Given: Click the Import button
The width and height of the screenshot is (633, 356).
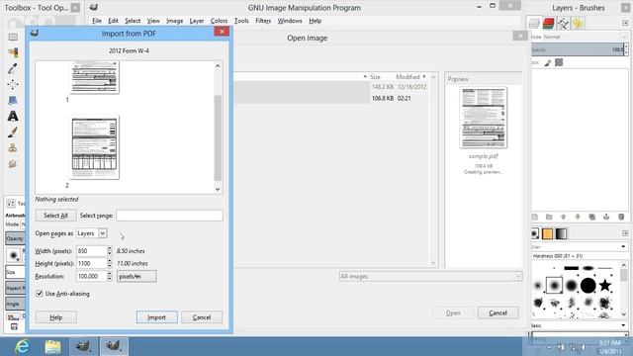Looking at the screenshot, I should click(x=156, y=317).
